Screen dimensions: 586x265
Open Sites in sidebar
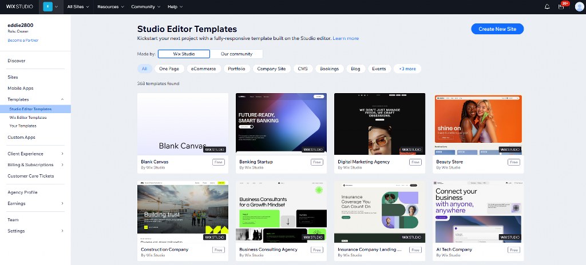click(13, 77)
